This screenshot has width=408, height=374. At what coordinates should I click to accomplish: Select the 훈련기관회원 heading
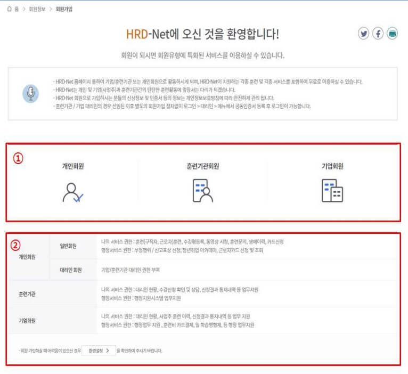(203, 166)
